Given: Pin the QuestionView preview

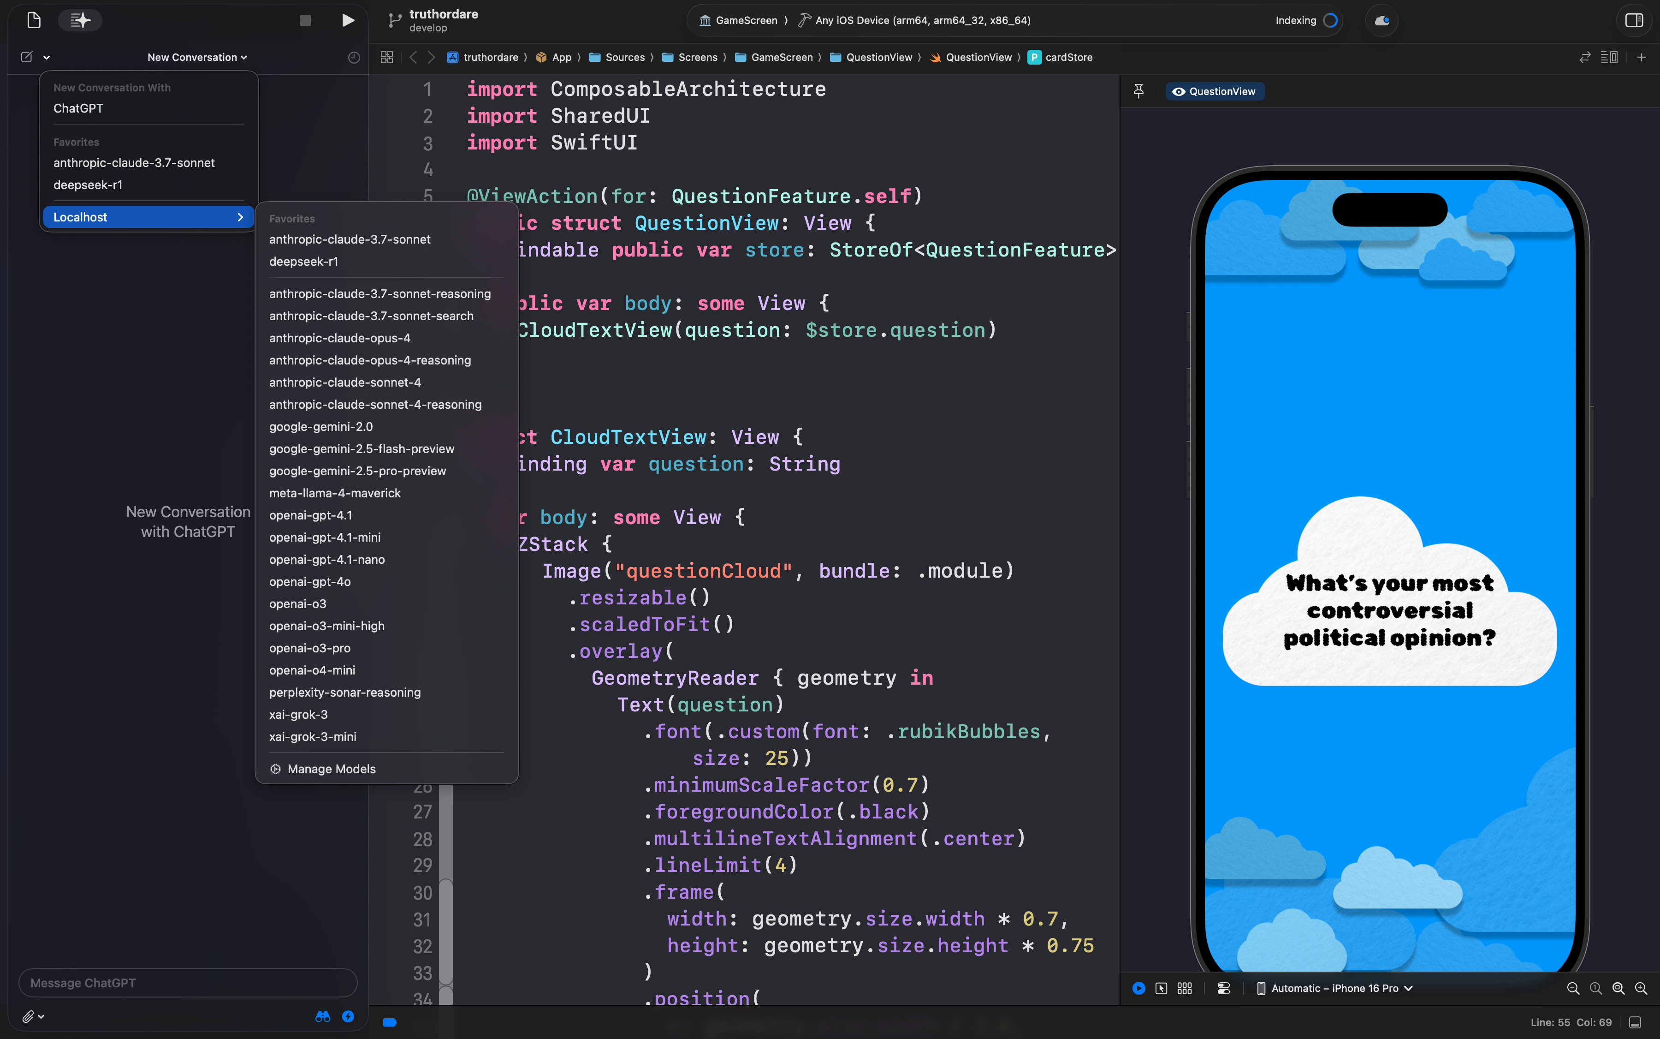Looking at the screenshot, I should tap(1139, 91).
